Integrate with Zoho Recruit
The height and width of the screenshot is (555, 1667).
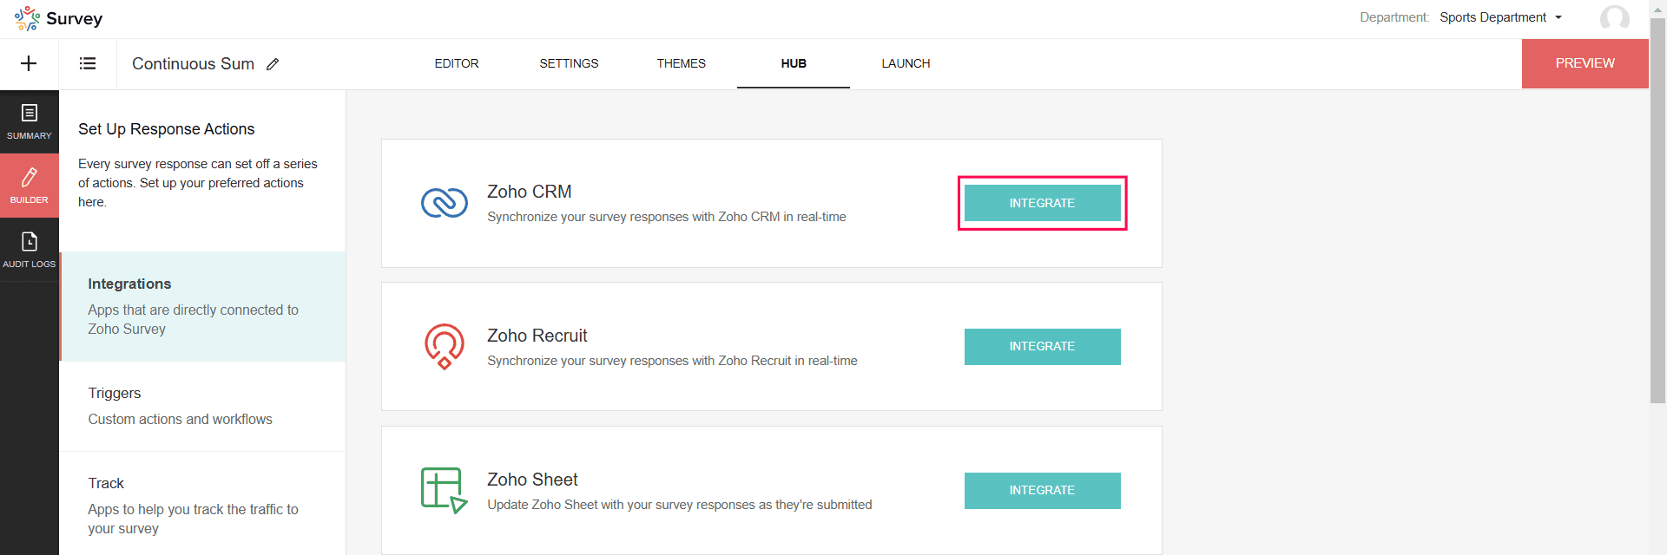pyautogui.click(x=1043, y=346)
